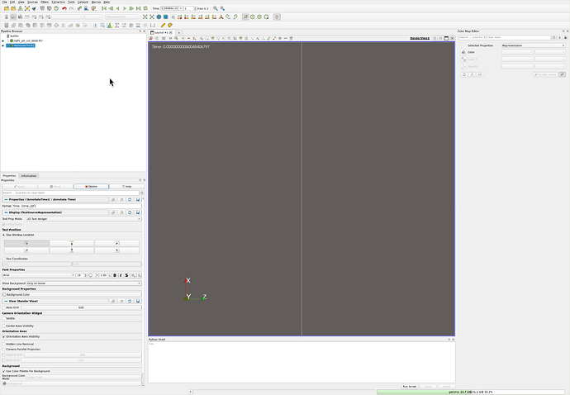
Task: Click the blue cube camera icon
Action: click(166, 17)
